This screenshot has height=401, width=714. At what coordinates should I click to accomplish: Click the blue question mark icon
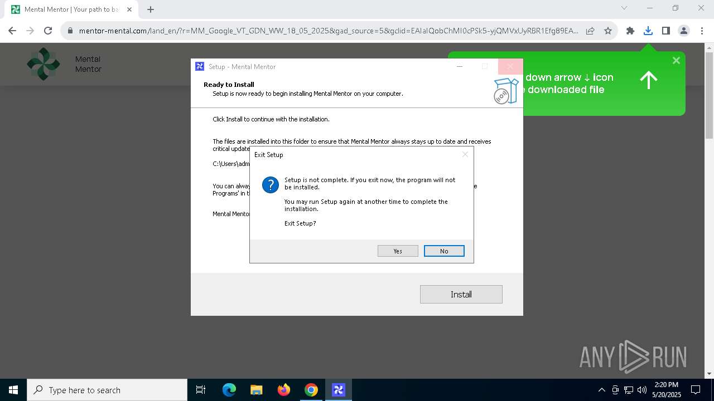[x=271, y=184]
